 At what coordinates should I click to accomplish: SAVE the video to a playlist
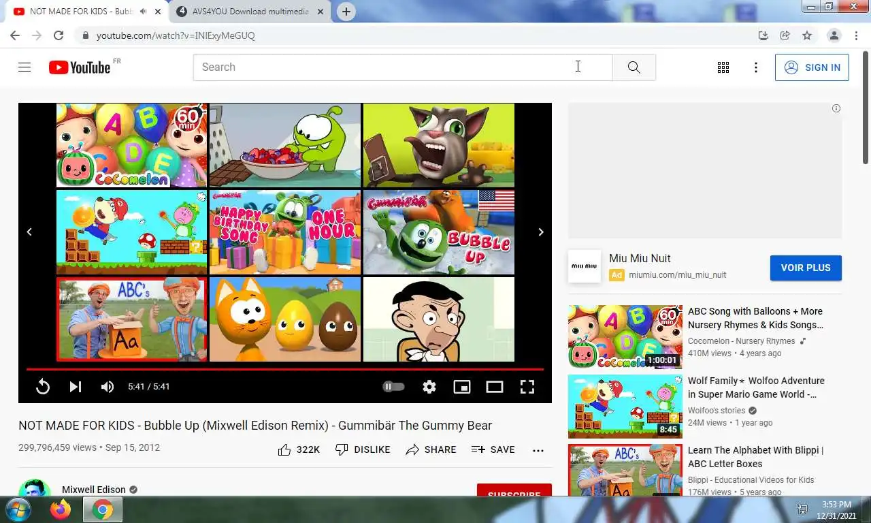pyautogui.click(x=493, y=449)
